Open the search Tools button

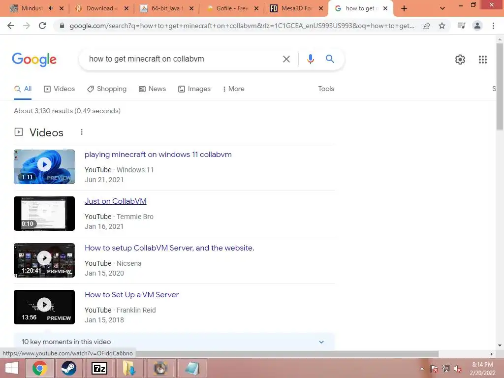pos(326,89)
